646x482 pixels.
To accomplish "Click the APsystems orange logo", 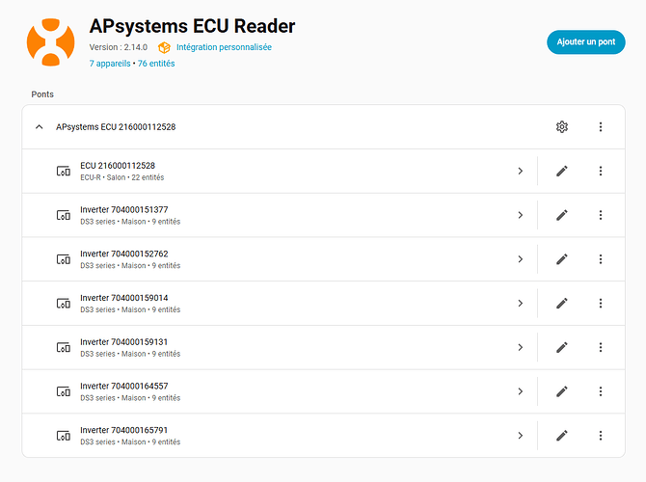I will (50, 41).
